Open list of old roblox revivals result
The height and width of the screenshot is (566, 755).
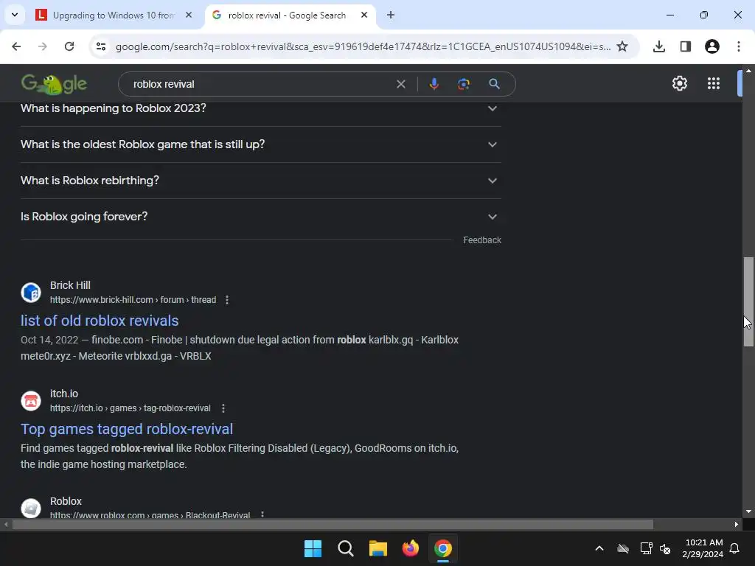point(100,321)
